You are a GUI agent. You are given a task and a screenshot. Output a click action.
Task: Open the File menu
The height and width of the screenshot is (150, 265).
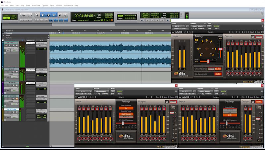(x=2, y=6)
